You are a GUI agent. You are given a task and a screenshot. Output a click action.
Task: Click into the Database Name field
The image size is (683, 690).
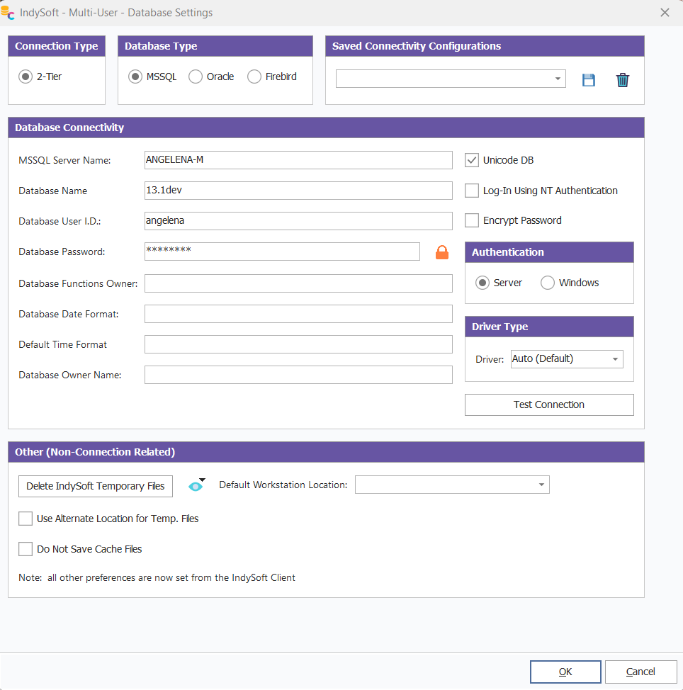coord(298,191)
